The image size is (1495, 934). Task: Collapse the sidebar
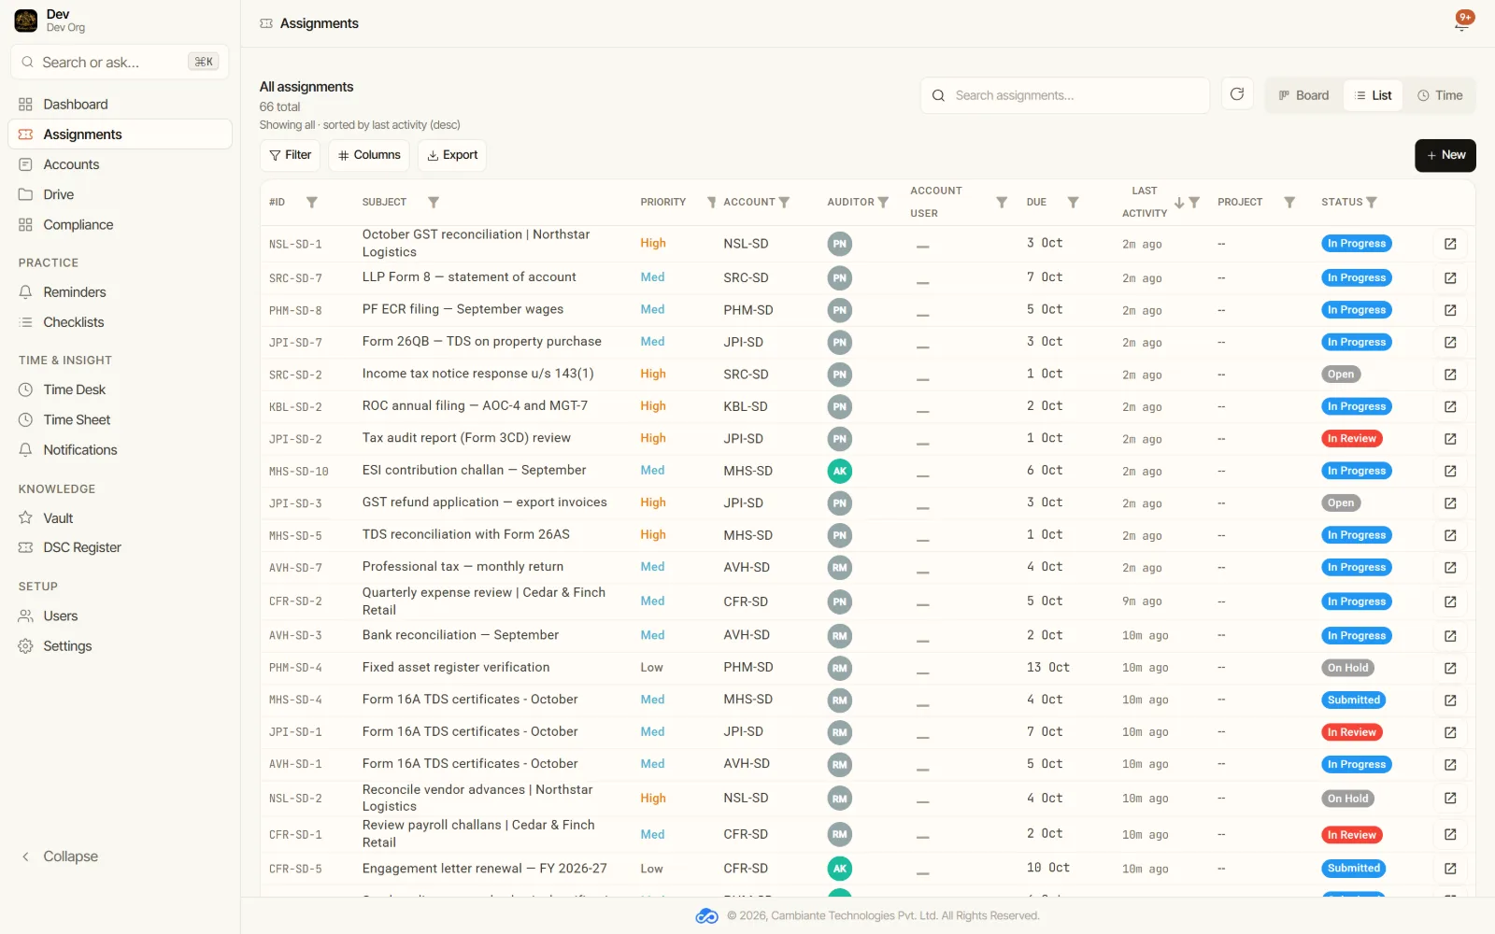click(60, 856)
